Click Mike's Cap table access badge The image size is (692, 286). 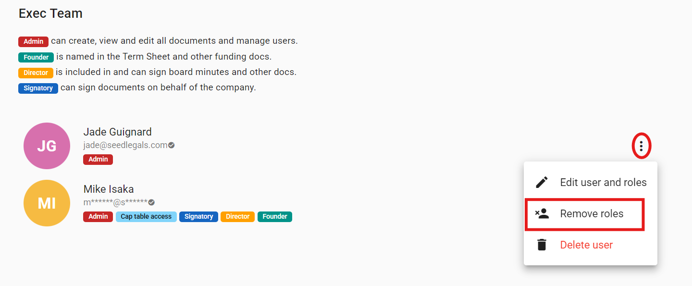146,216
